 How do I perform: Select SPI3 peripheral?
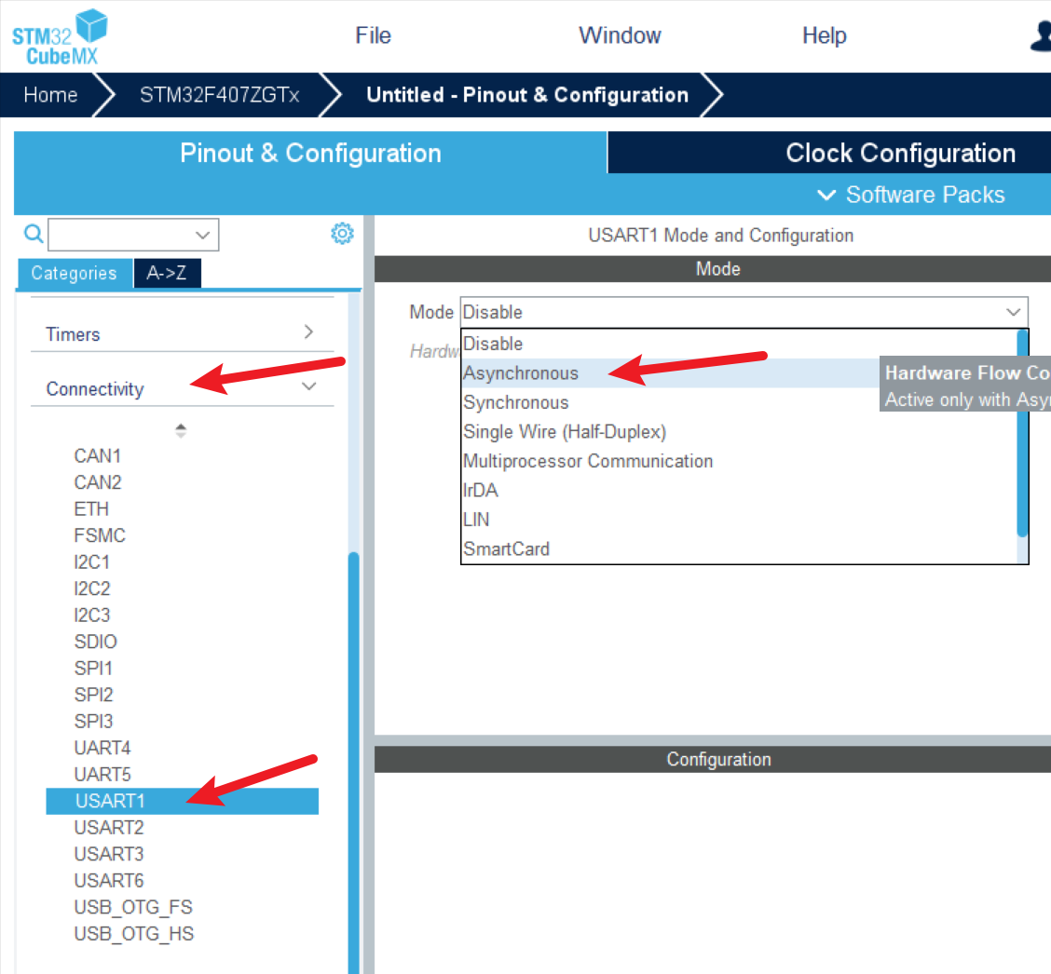point(93,722)
